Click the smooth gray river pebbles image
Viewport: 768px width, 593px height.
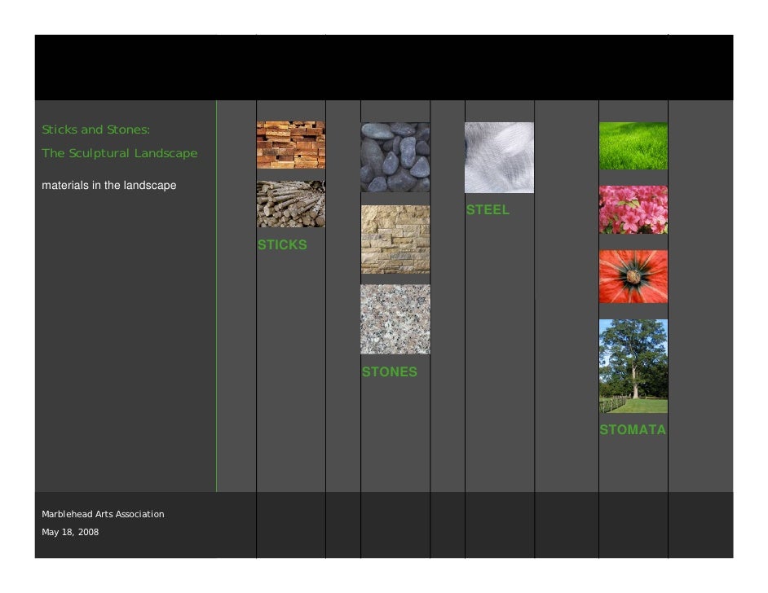395,157
